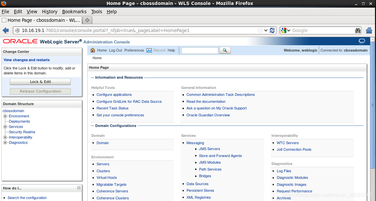Select the Home Page browser tab
Image resolution: width=376 pixels, height=201 pixels.
(41, 20)
